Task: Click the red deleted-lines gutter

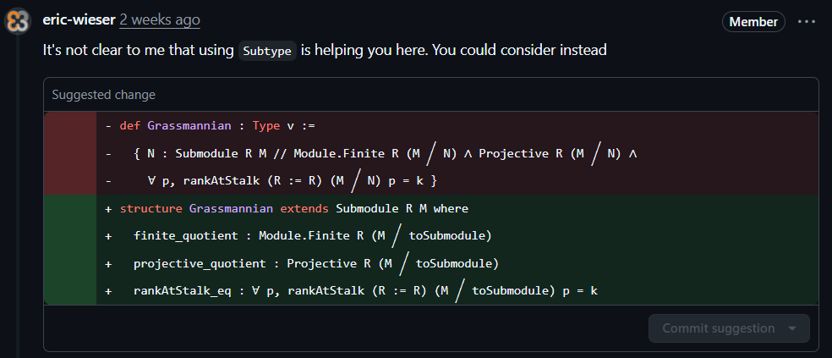Action: (x=69, y=153)
